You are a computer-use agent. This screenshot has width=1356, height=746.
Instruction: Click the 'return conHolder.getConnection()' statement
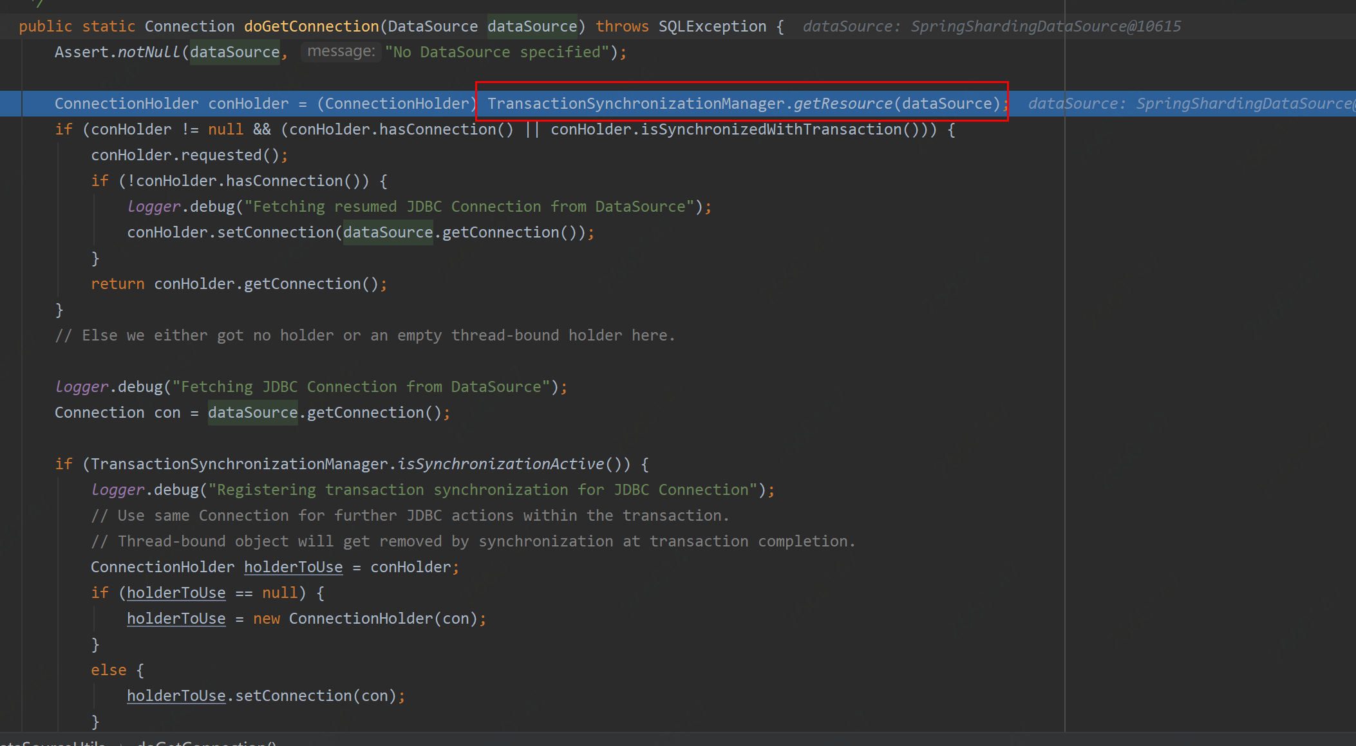[238, 284]
